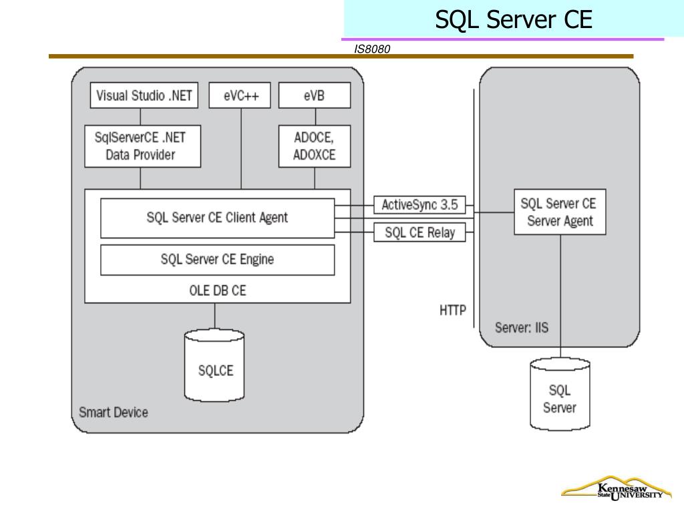The height and width of the screenshot is (513, 684).
Task: Select the SQL CE Relay box
Action: click(419, 232)
